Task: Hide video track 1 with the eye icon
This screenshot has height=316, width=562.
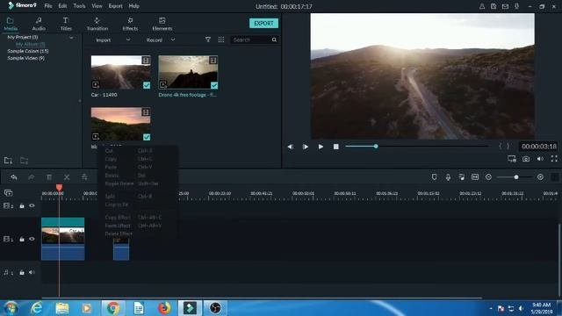Action: pyautogui.click(x=32, y=239)
